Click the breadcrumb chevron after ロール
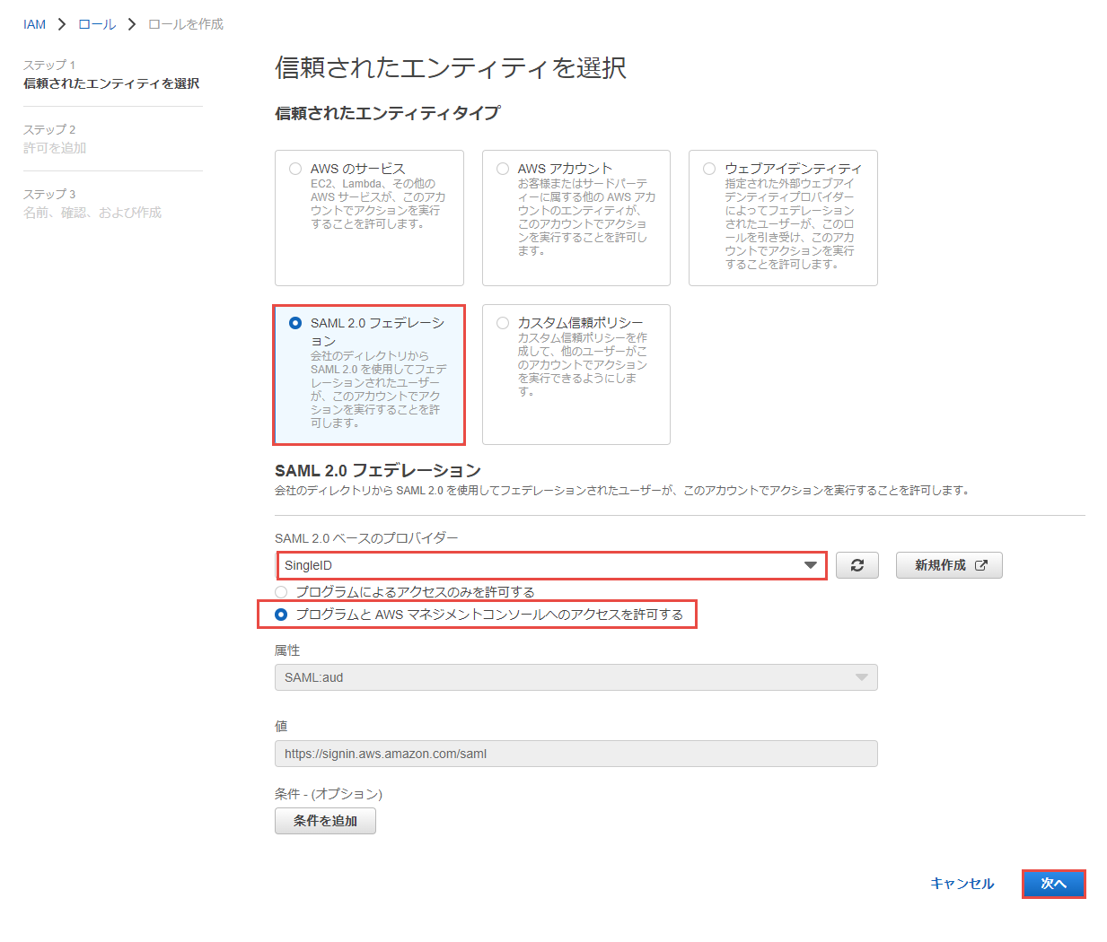Screen dimensions: 1107x942 coord(132,24)
